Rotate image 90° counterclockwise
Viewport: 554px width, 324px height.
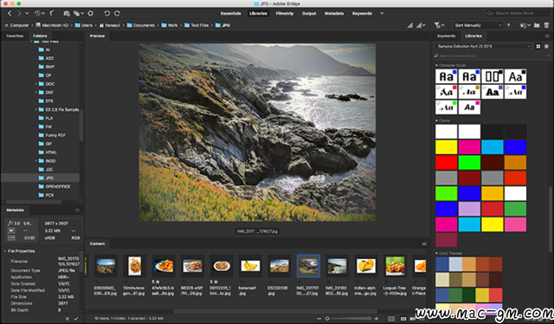pos(106,14)
